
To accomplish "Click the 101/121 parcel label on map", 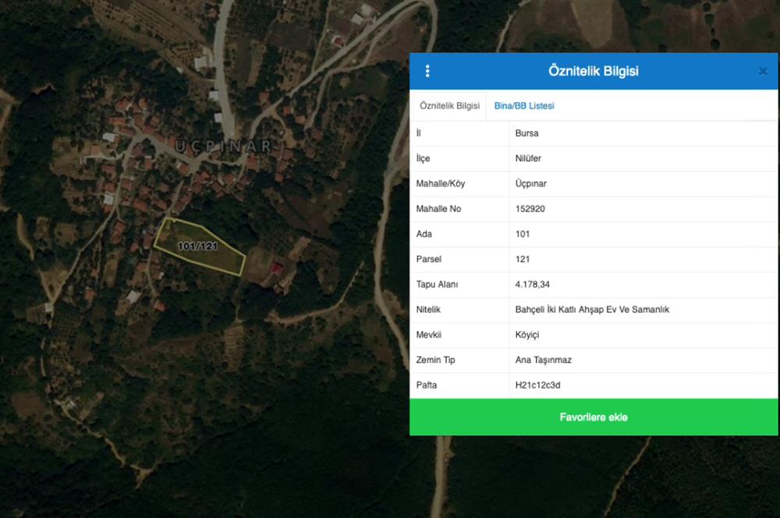I will click(197, 246).
